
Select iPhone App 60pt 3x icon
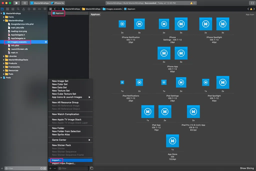[x=181, y=53]
